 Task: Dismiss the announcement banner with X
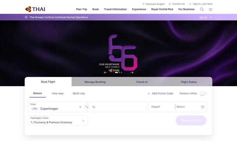point(211,17)
